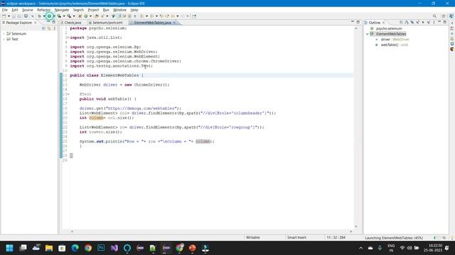
Task: Select psycho.selenium package in Outline
Action: point(389,28)
